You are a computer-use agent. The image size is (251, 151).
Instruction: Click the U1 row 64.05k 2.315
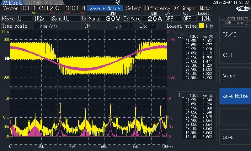coord(199,53)
